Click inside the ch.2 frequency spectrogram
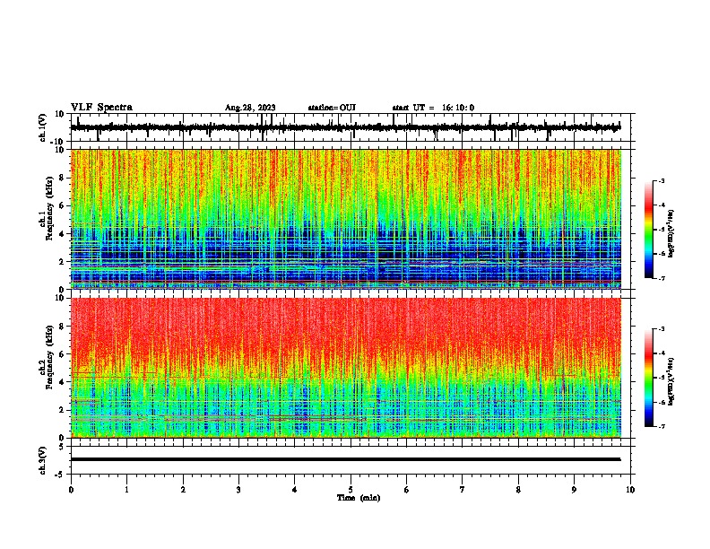 [x=346, y=368]
